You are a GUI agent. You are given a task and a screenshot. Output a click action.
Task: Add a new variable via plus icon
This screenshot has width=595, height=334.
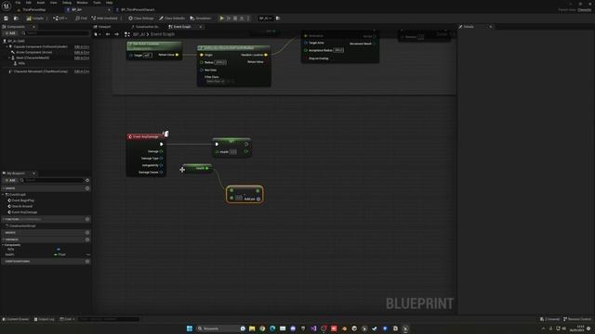tap(87, 239)
